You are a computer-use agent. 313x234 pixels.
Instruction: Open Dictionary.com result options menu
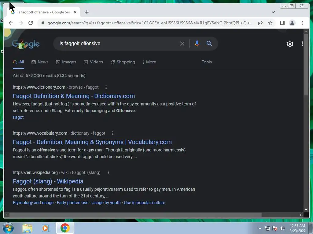[x=106, y=87]
